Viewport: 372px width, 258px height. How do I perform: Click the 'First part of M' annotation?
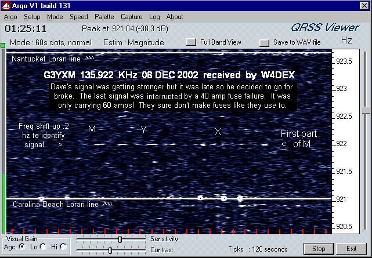click(x=299, y=139)
